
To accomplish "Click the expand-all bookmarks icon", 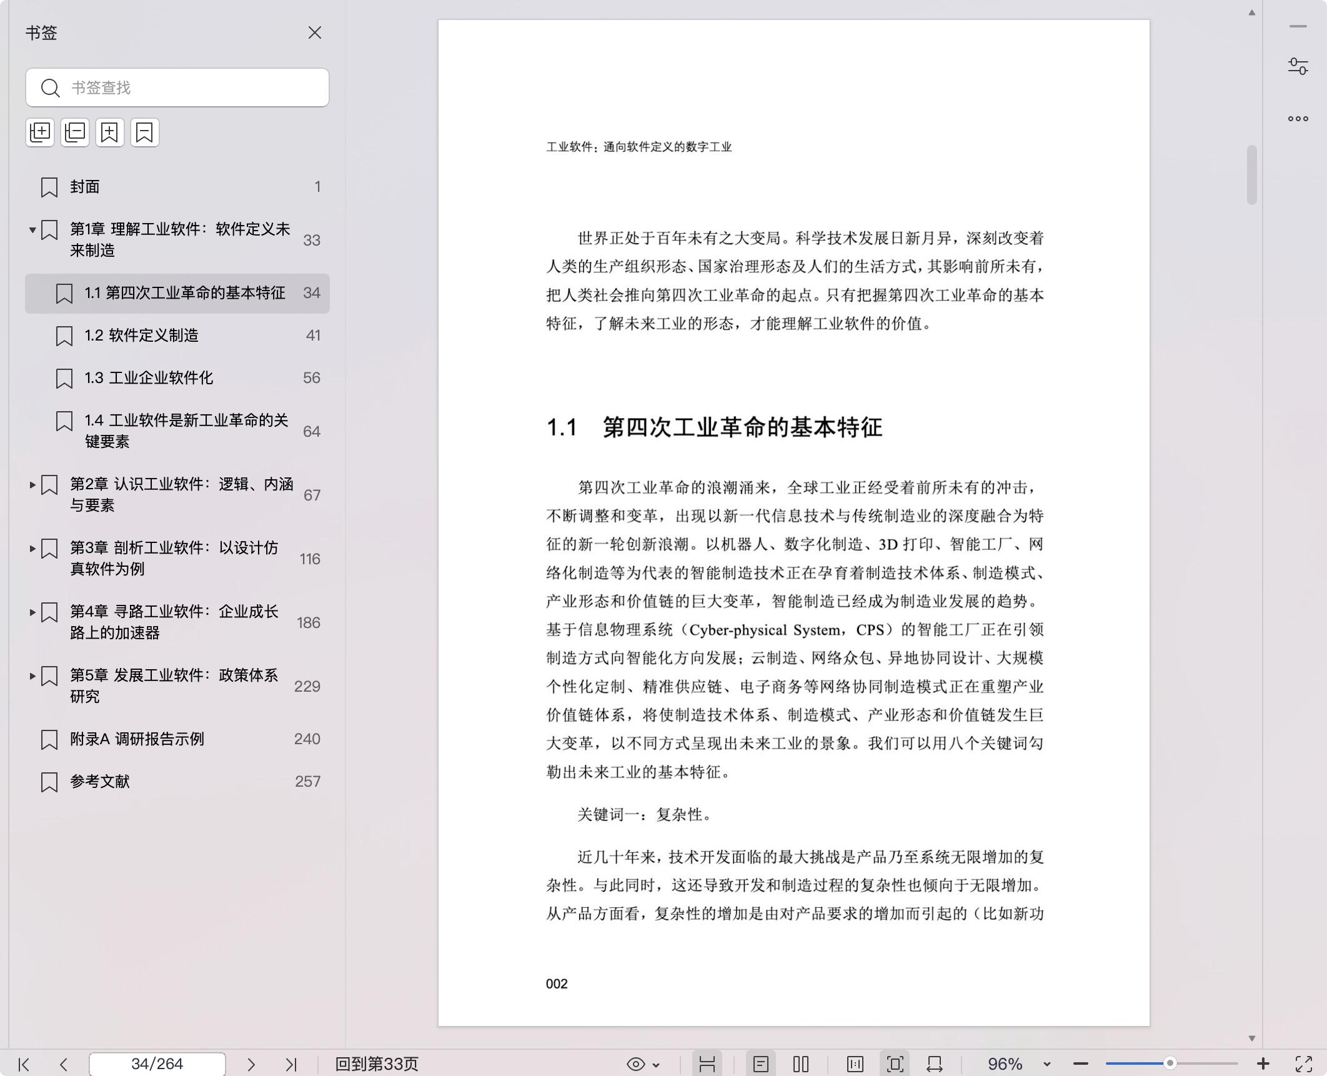I will pyautogui.click(x=40, y=132).
